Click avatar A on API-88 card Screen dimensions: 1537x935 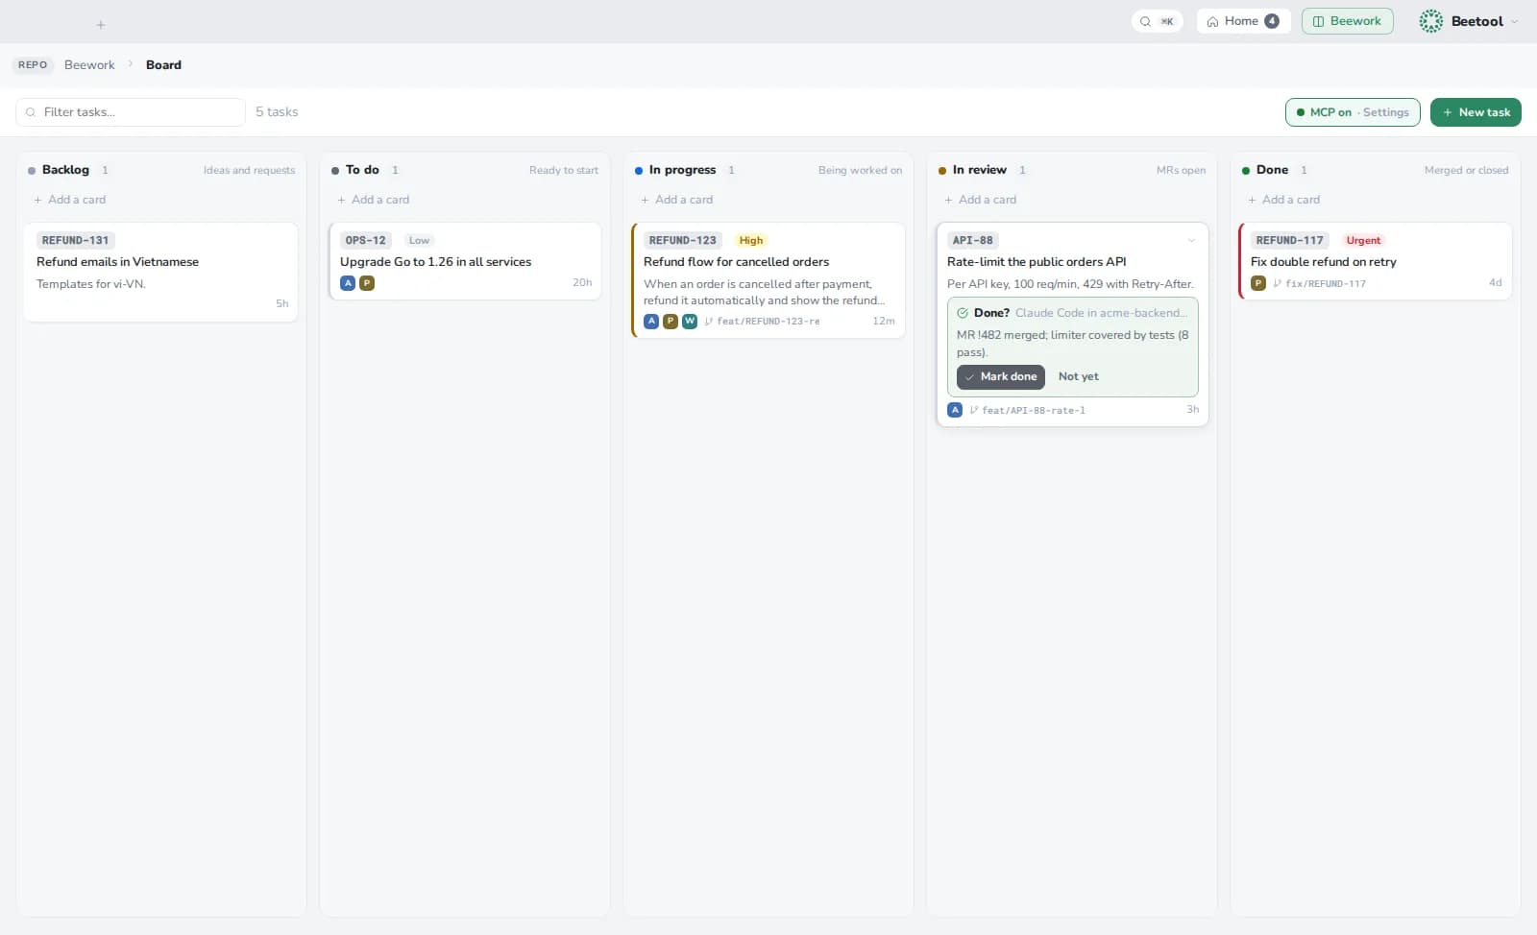[955, 410]
